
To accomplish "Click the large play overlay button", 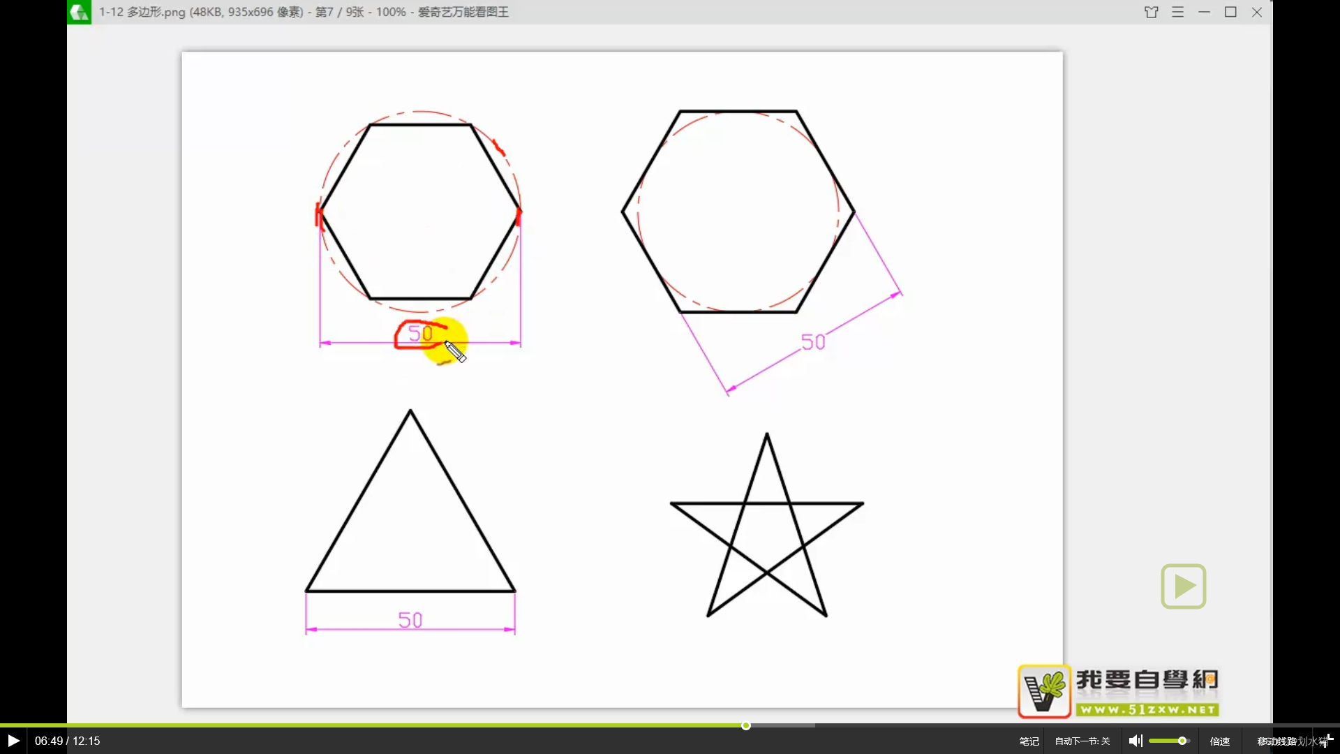I will pyautogui.click(x=1184, y=586).
